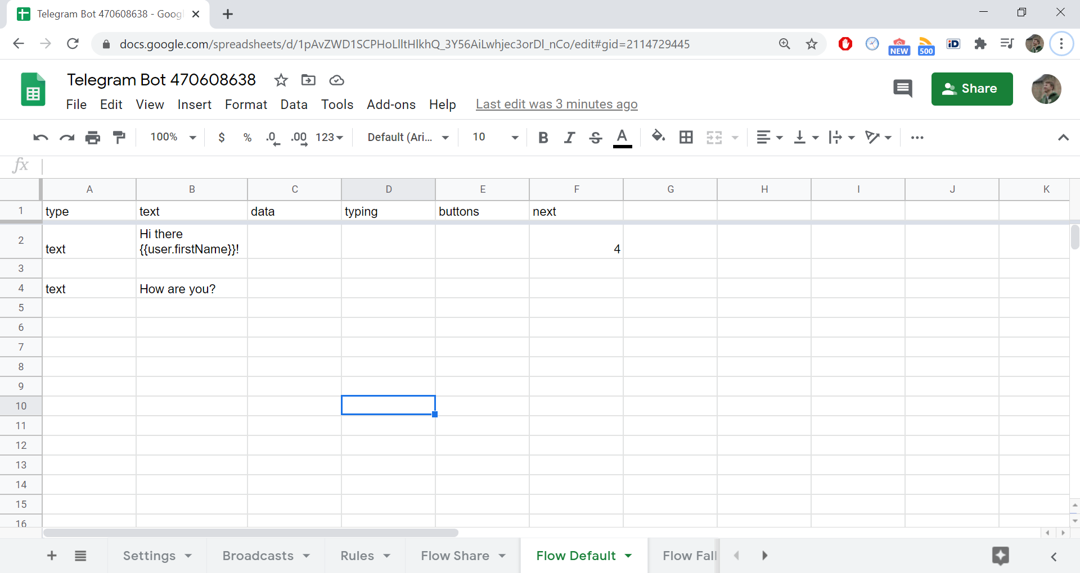Click the Print icon

[93, 138]
